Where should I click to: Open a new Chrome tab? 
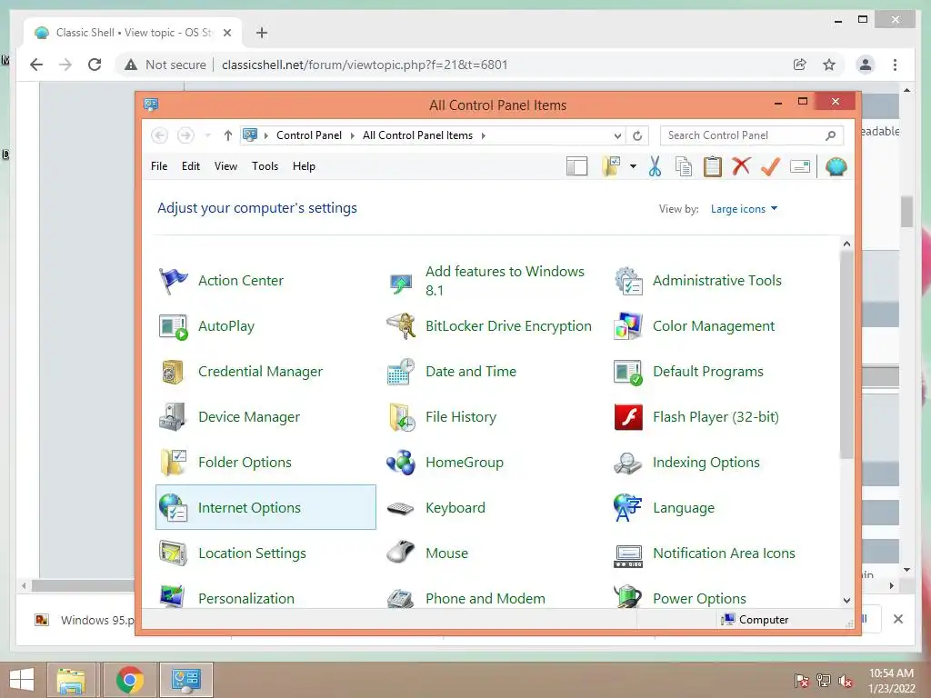click(x=262, y=33)
